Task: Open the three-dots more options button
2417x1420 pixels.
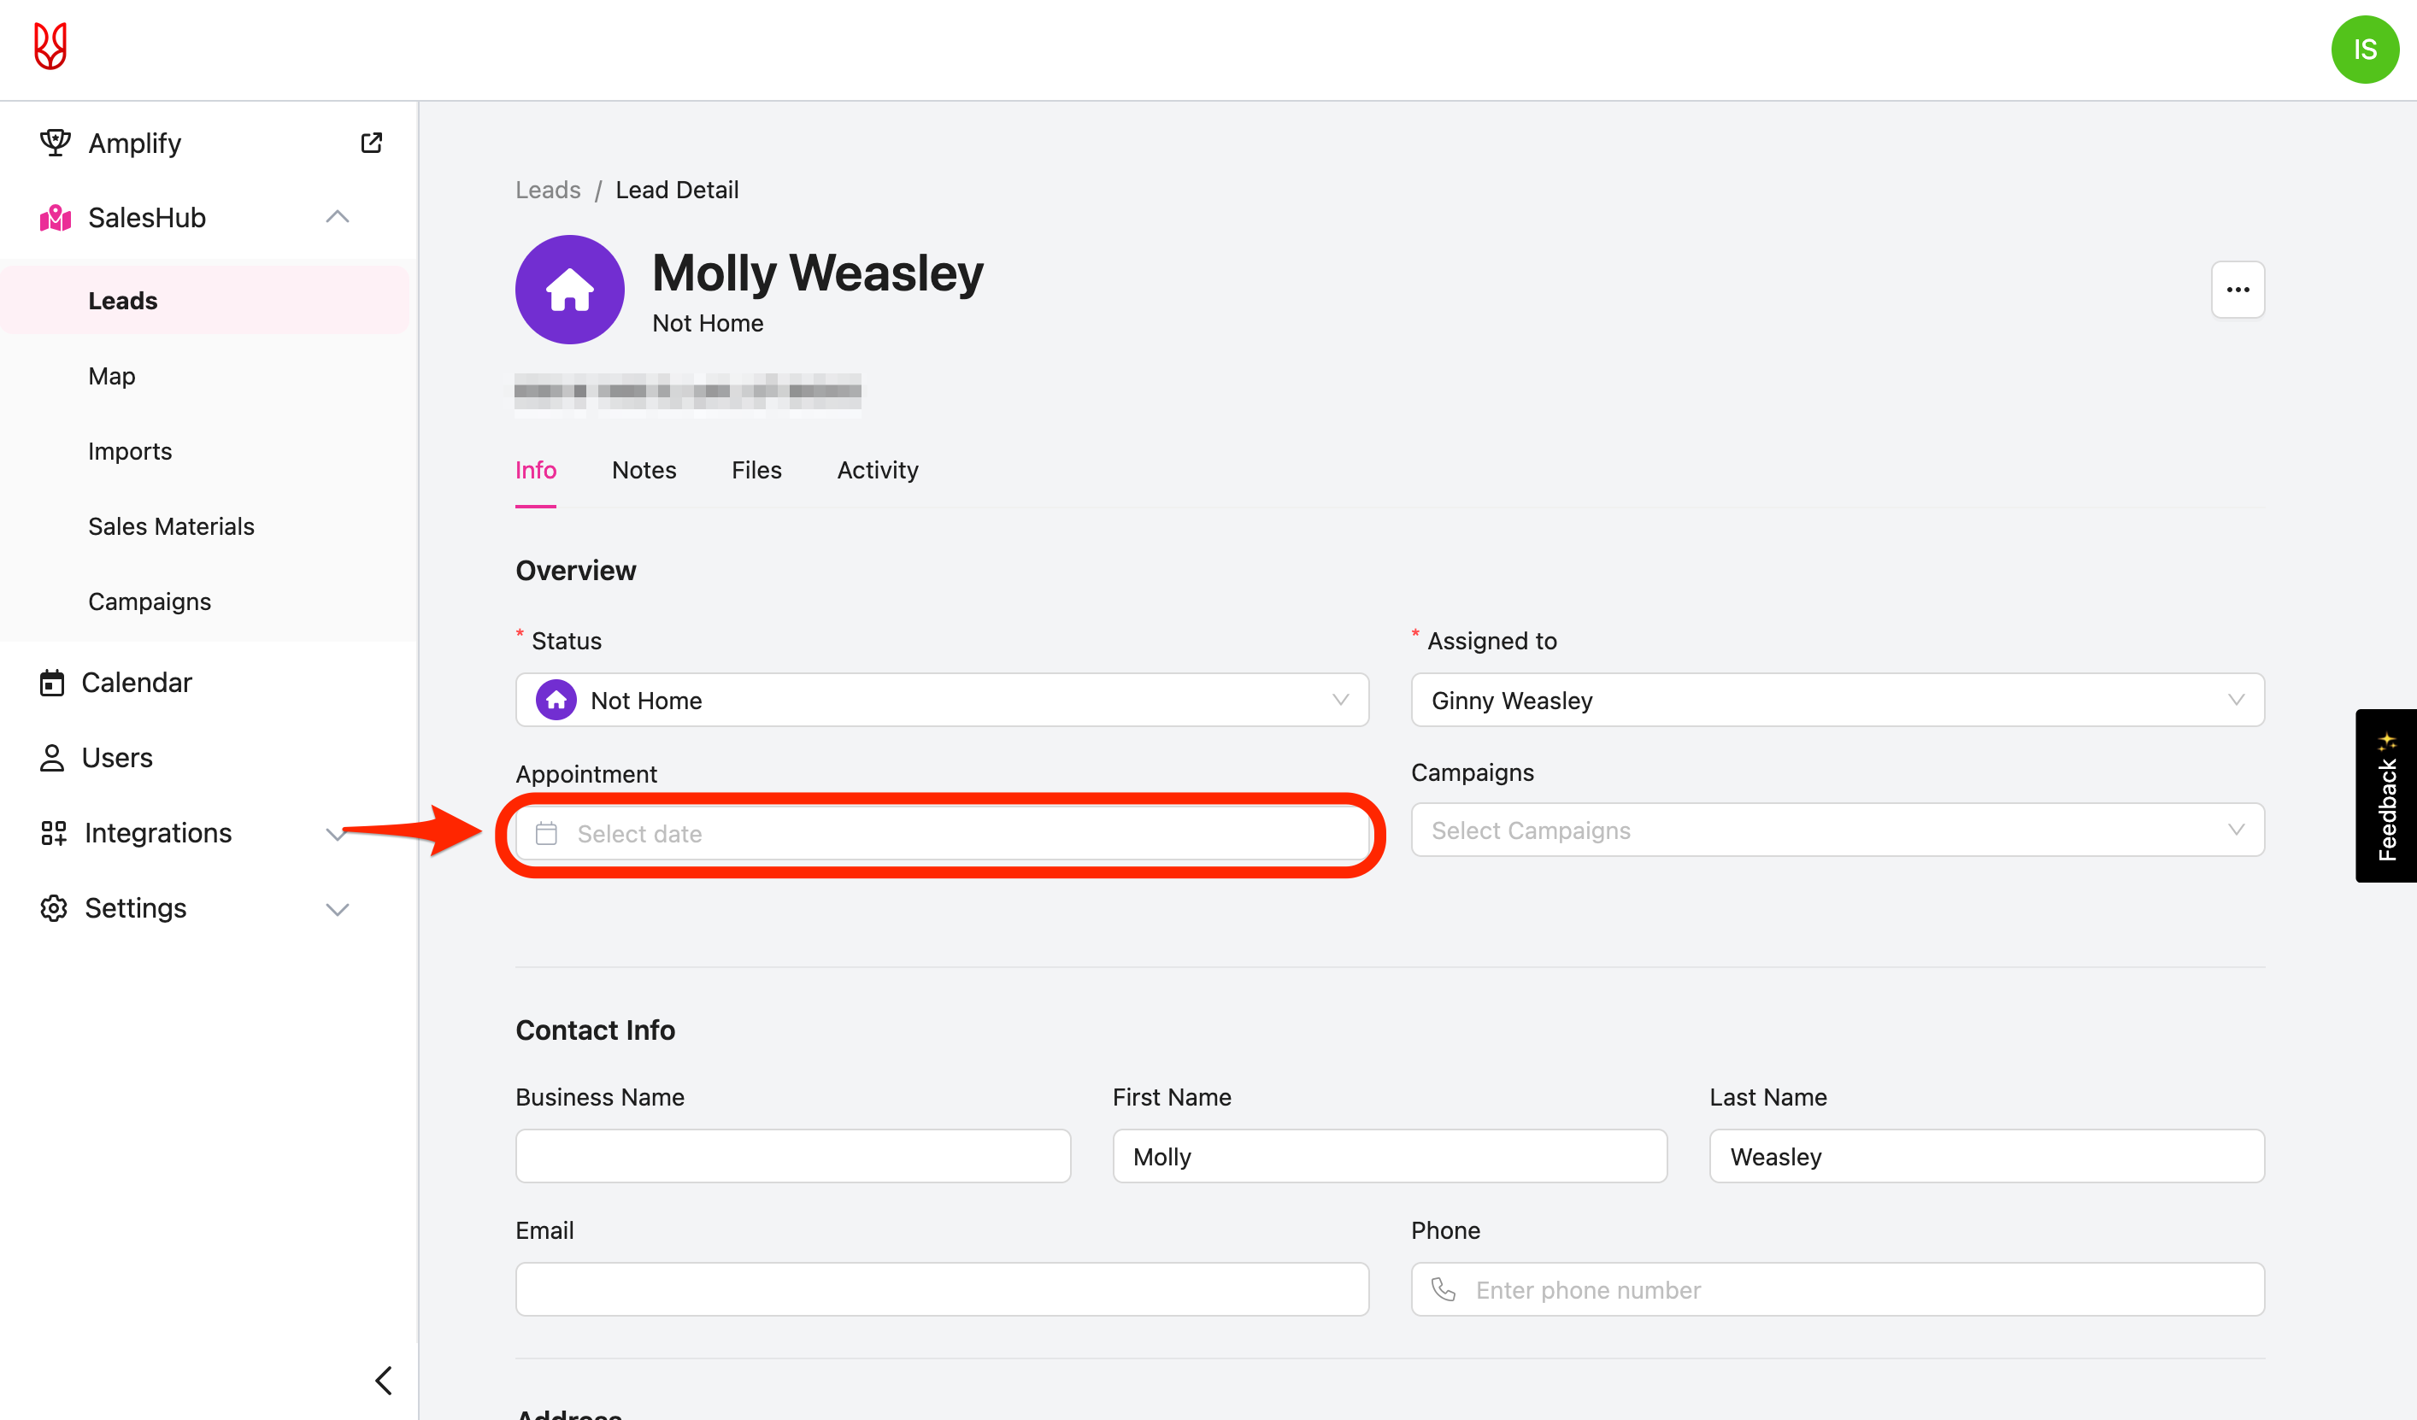Action: pos(2237,290)
